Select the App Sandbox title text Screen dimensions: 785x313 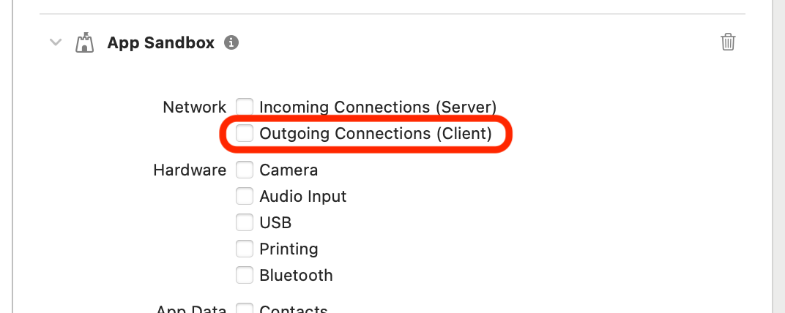pyautogui.click(x=160, y=43)
